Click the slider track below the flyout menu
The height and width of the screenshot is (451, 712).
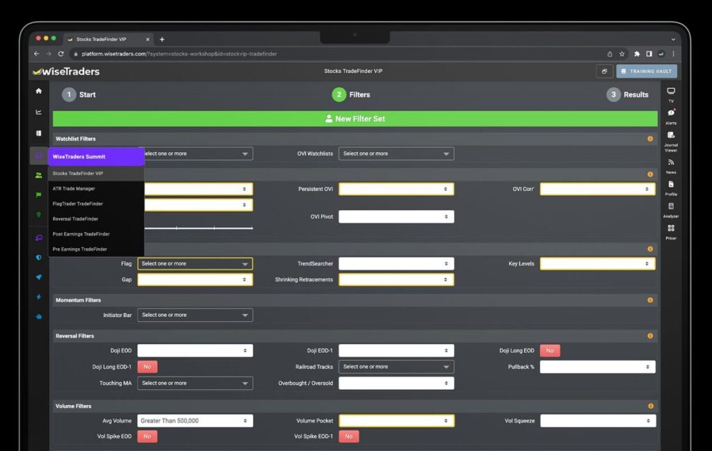pos(198,228)
